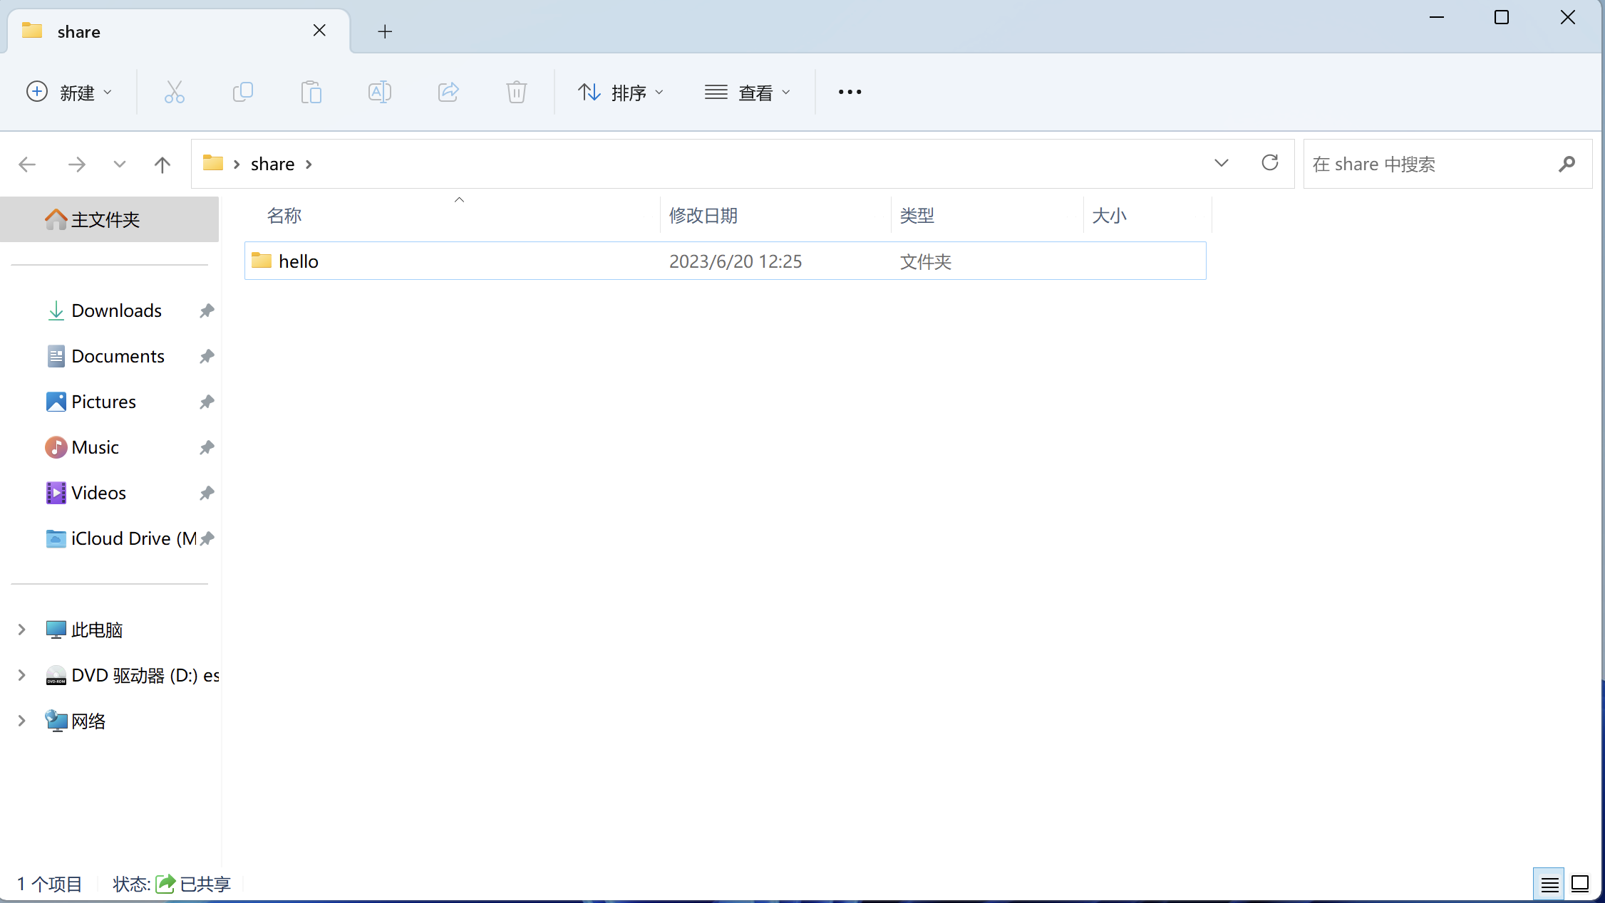Expand the DVD 驱动器 (D:) node
Image resolution: width=1605 pixels, height=903 pixels.
(21, 675)
